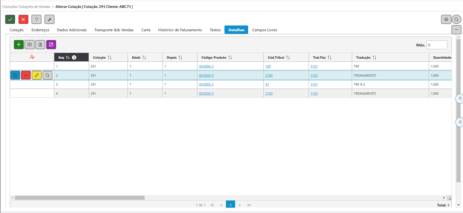The image size is (463, 213).
Task: Click the Excel export icon
Action: 40,45
